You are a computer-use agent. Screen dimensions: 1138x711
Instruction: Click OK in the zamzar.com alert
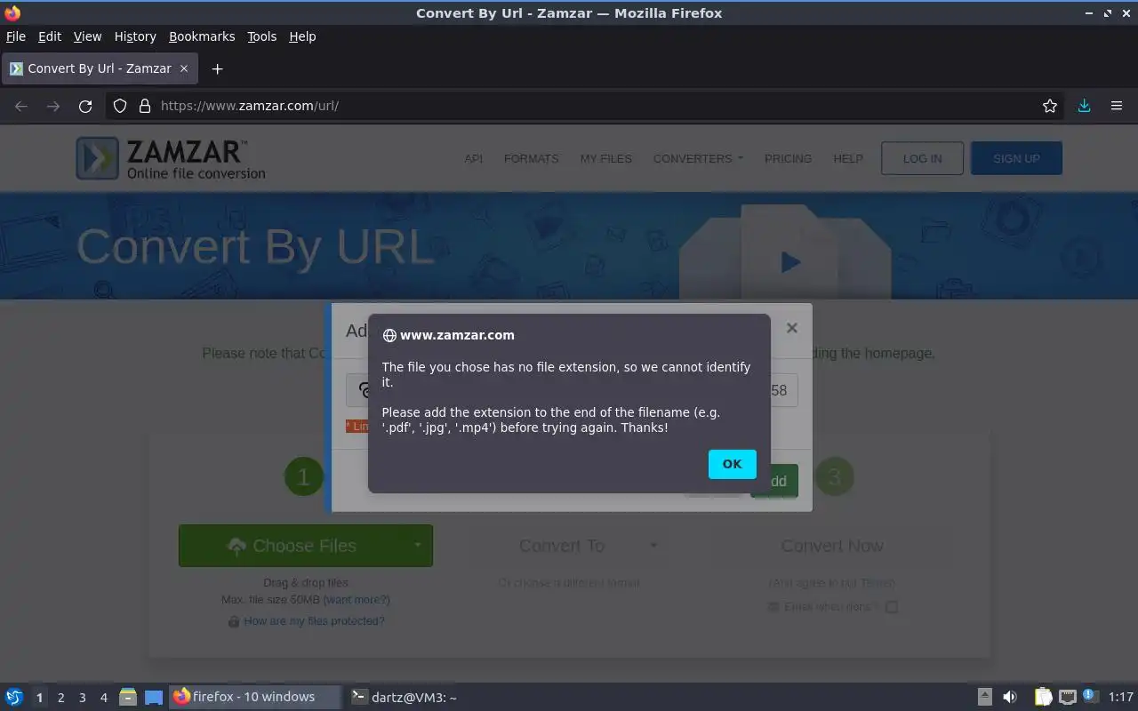732,464
